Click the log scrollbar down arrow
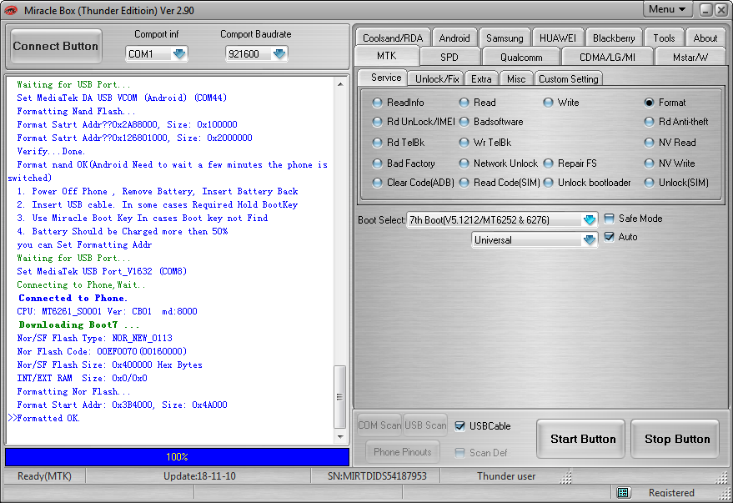733x503 pixels. tap(340, 436)
